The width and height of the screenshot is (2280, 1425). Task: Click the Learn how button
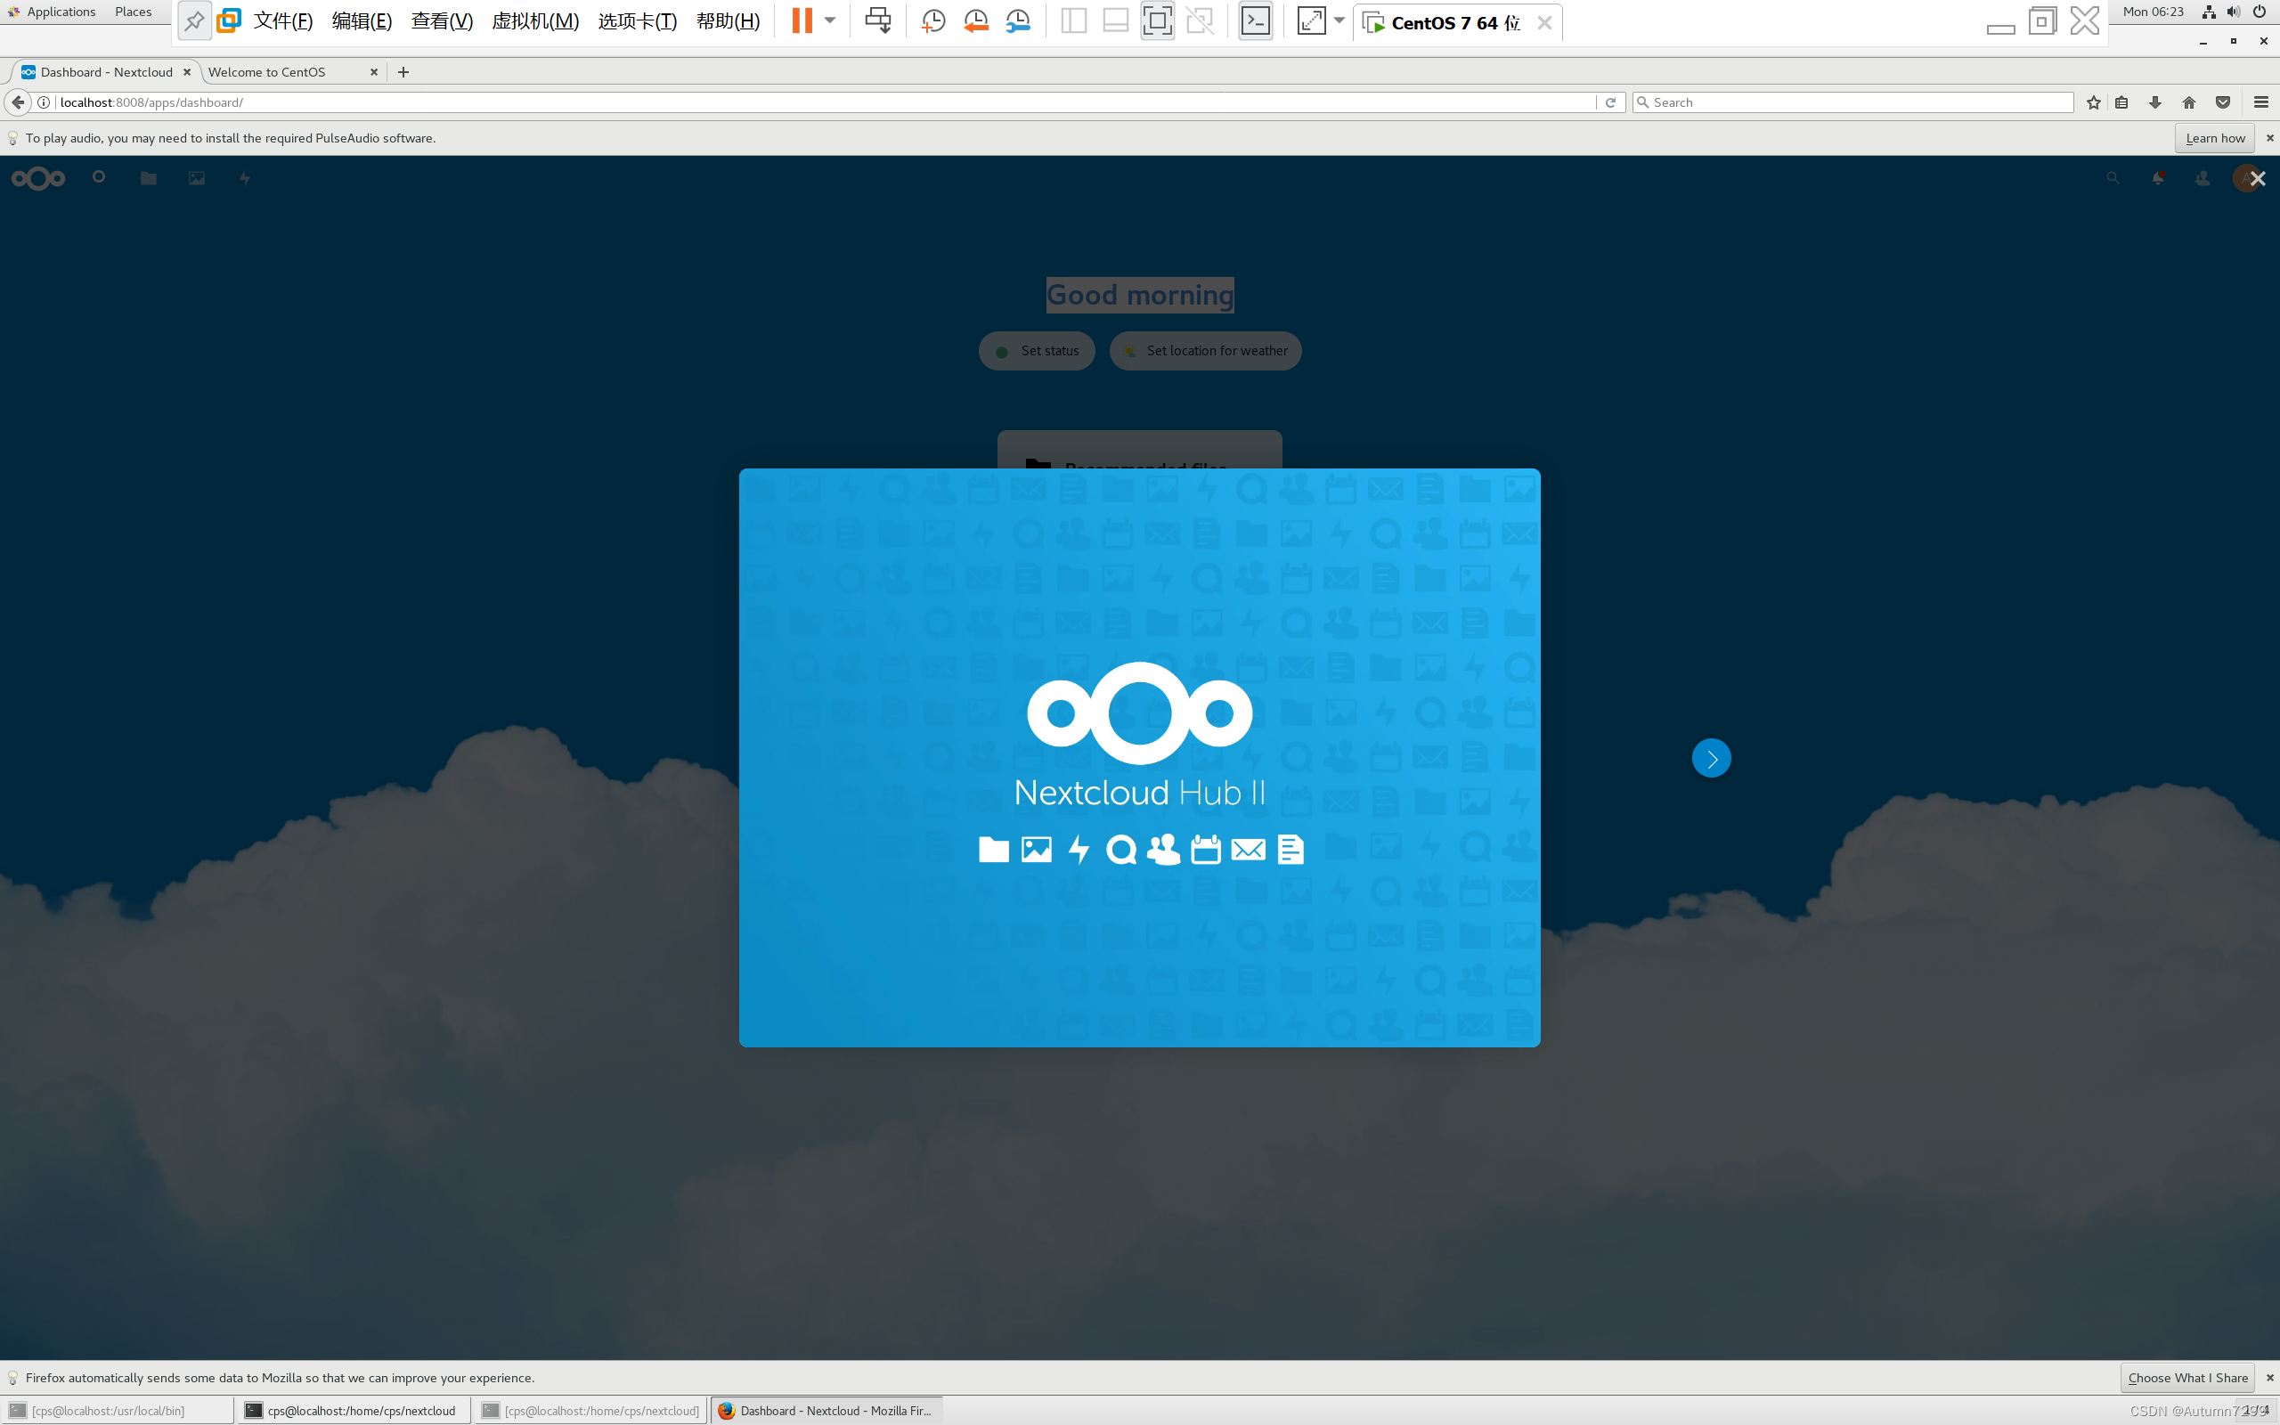[x=2214, y=137]
